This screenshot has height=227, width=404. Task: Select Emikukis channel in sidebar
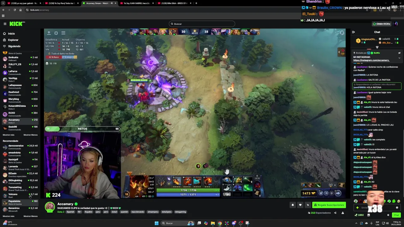coord(20,59)
